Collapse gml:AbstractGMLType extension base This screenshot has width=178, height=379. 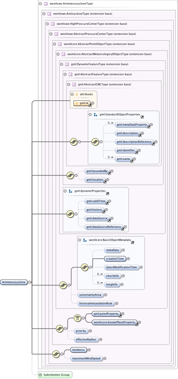coord(69,84)
